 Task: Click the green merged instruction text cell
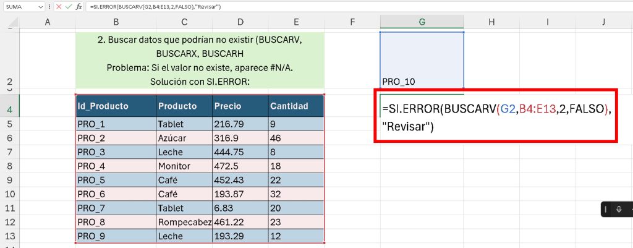pyautogui.click(x=200, y=60)
